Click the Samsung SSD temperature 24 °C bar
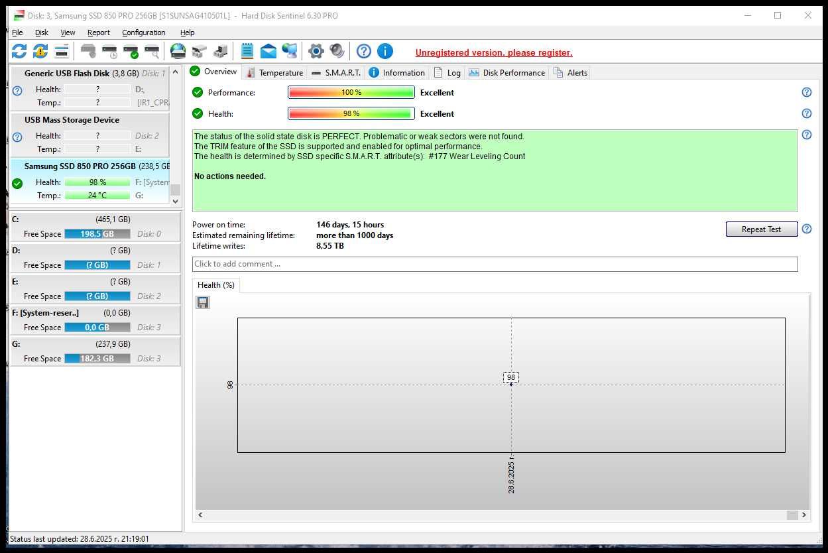The height and width of the screenshot is (553, 828). pos(97,196)
